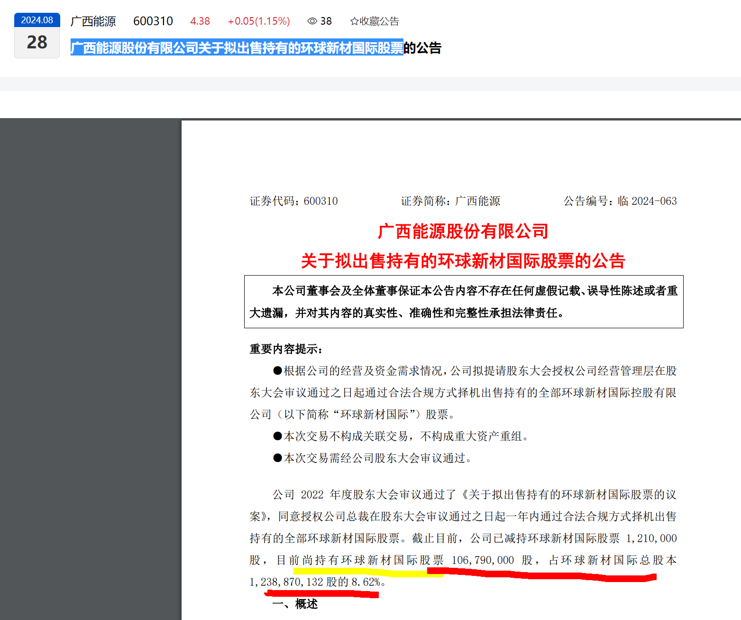Click red heading 关于拟出售持有的环球新材国际股票的公告
Image resolution: width=741 pixels, height=620 pixels.
[463, 261]
